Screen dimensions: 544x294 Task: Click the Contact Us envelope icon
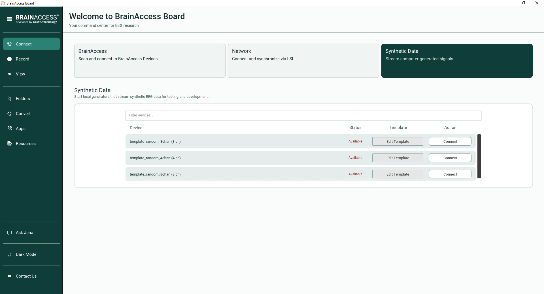10,276
